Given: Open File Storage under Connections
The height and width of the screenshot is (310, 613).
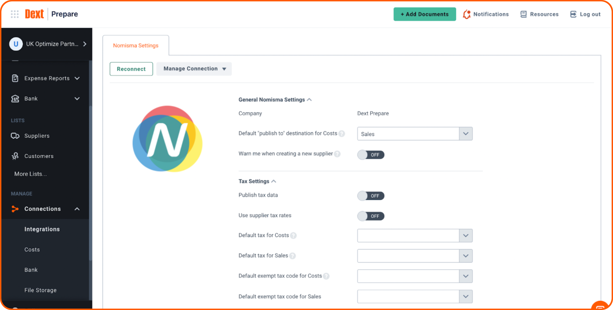Looking at the screenshot, I should click(x=40, y=290).
